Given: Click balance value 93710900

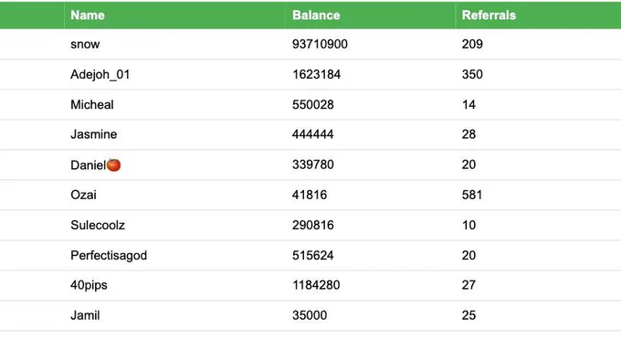Looking at the screenshot, I should pyautogui.click(x=320, y=44).
